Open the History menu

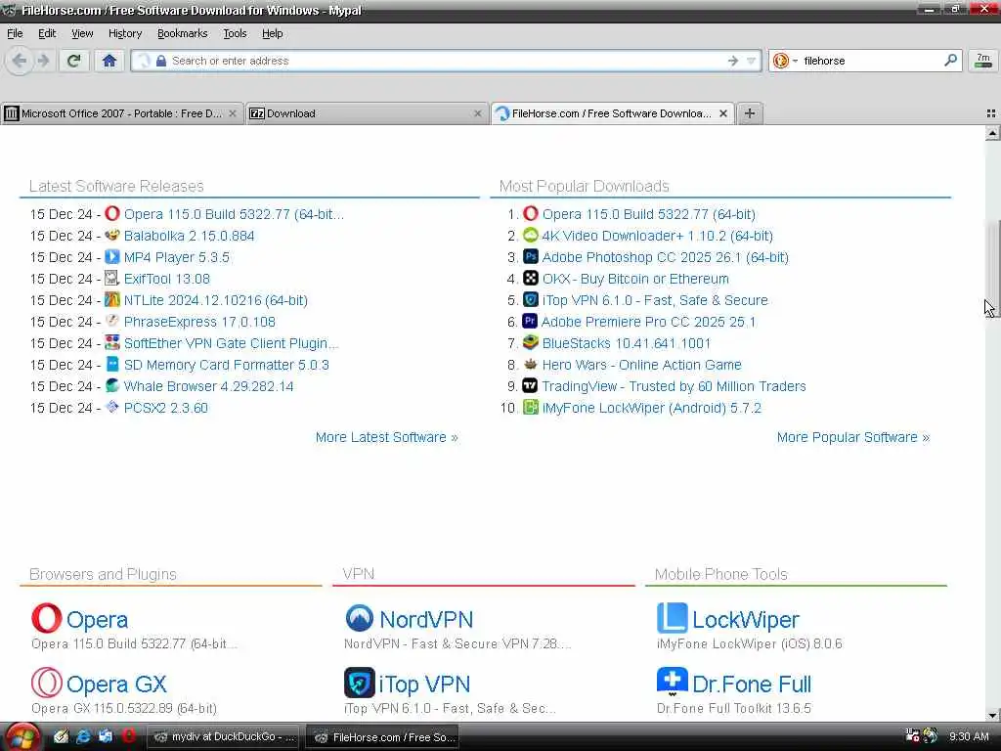pos(125,33)
